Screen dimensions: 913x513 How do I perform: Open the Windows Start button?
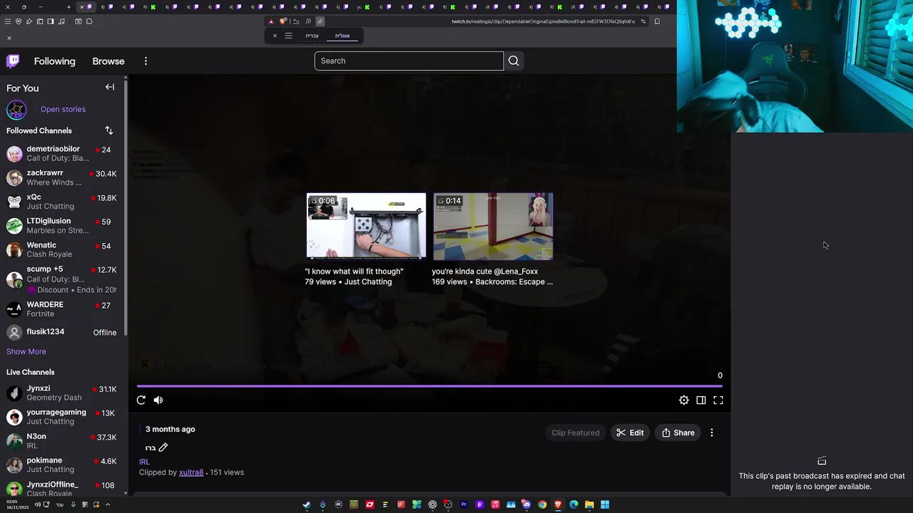[605, 504]
